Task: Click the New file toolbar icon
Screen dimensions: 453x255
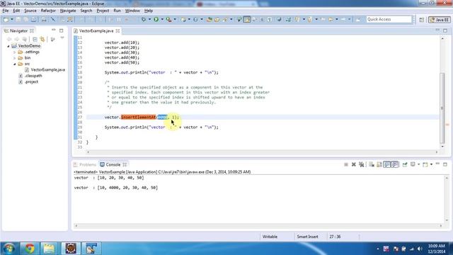Action: click(x=6, y=19)
